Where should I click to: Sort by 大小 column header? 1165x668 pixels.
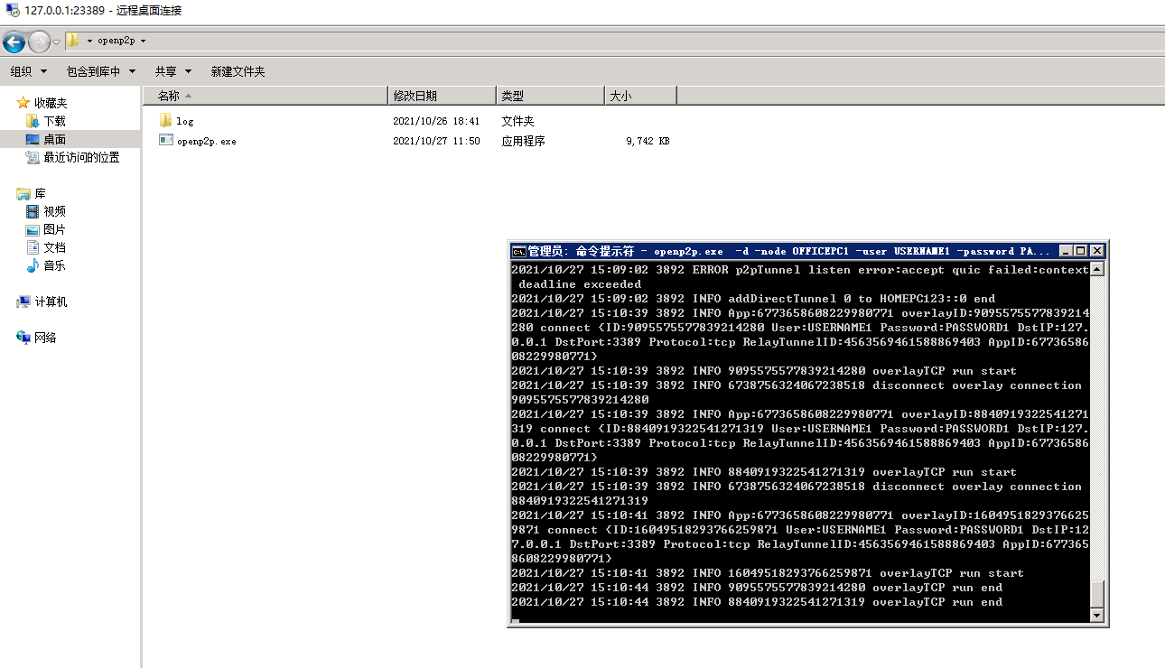pos(640,96)
